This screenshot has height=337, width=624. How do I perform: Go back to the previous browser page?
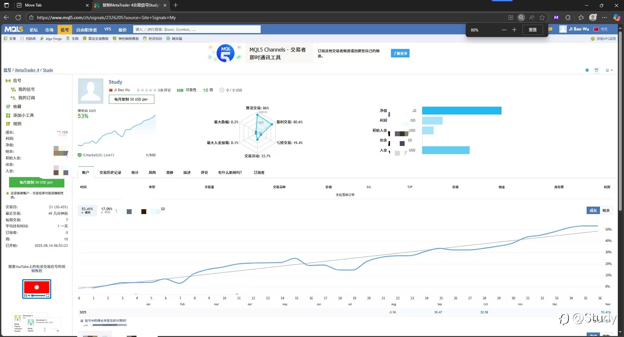click(x=6, y=18)
